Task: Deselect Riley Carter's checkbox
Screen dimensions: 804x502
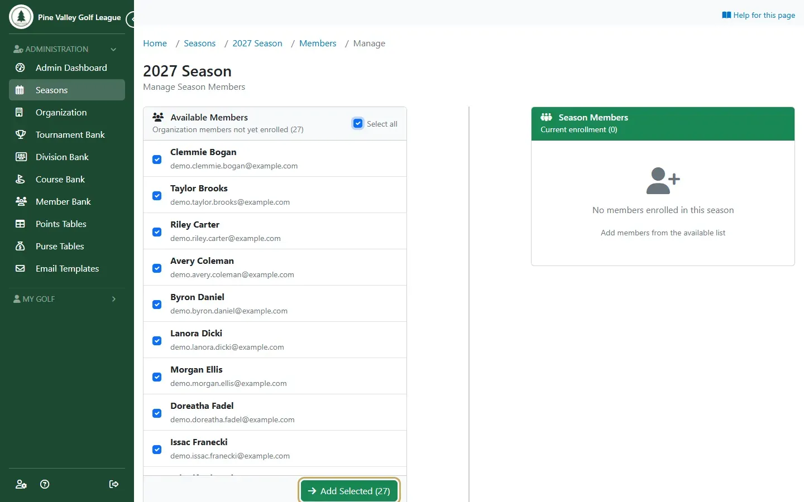Action: pos(157,232)
